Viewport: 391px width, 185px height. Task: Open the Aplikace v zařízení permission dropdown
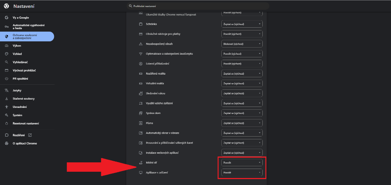point(242,172)
